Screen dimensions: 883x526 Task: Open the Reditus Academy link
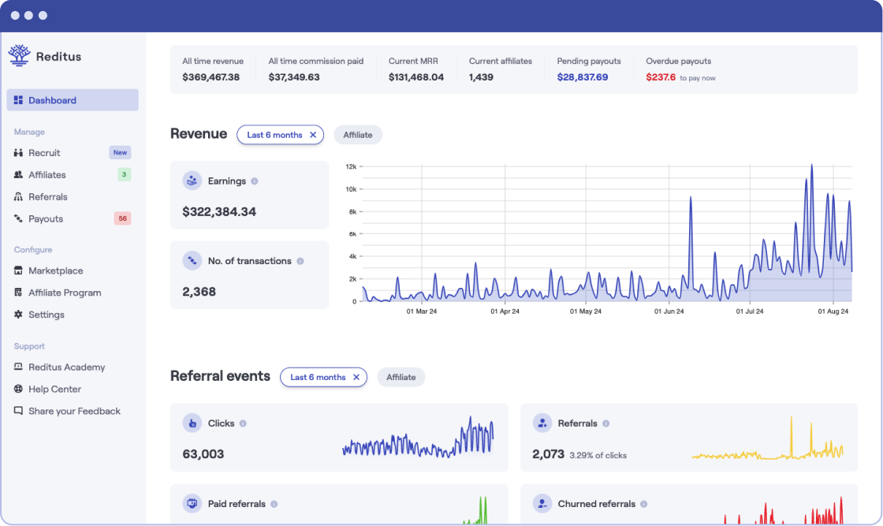[x=66, y=367]
